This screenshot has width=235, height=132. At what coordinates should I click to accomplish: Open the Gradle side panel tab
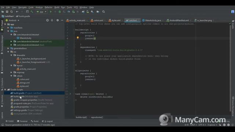[x=233, y=25]
